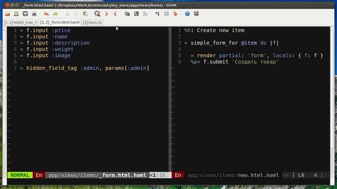Click 'params[:admin]' in the left pane
This screenshot has width=337, height=189.
127,68
